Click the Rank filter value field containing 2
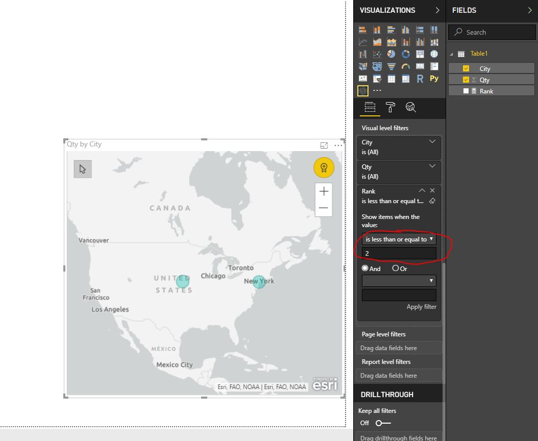The width and height of the screenshot is (538, 441). click(x=399, y=253)
